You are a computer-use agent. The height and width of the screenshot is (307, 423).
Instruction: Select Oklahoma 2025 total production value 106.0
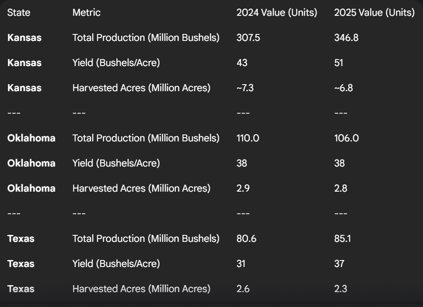tap(346, 139)
